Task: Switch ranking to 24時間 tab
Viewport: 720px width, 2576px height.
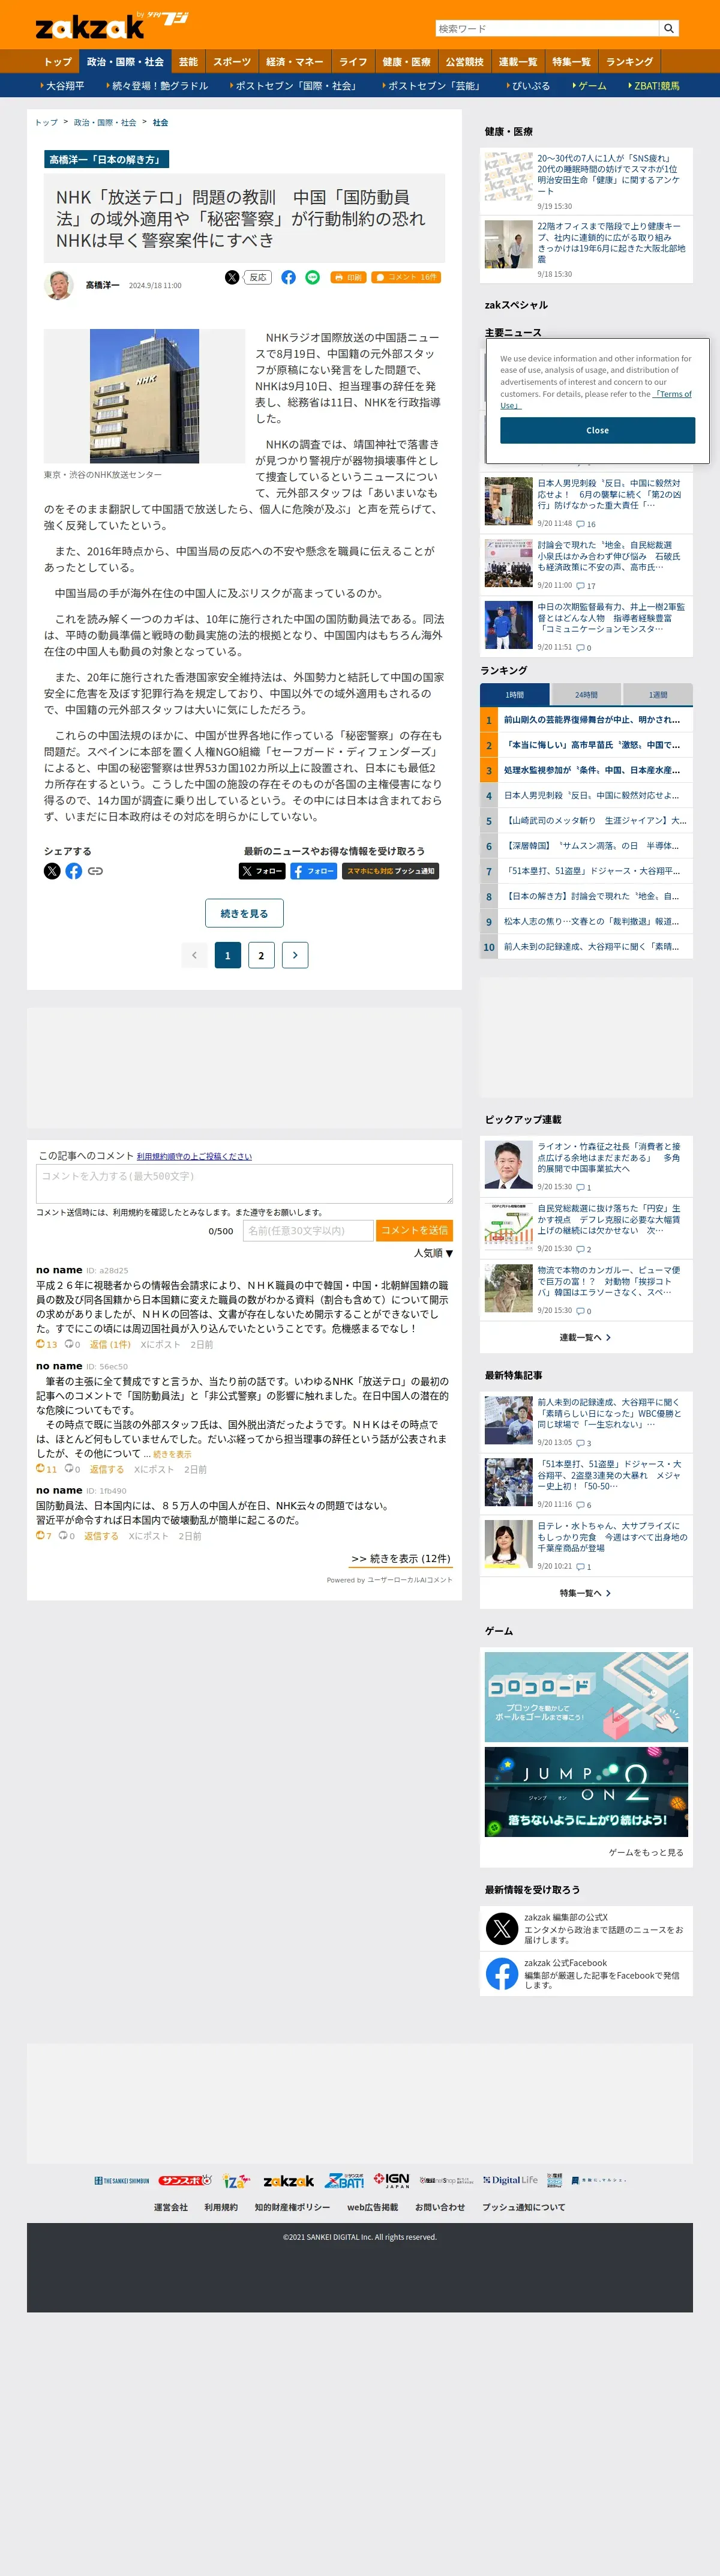Action: [586, 694]
